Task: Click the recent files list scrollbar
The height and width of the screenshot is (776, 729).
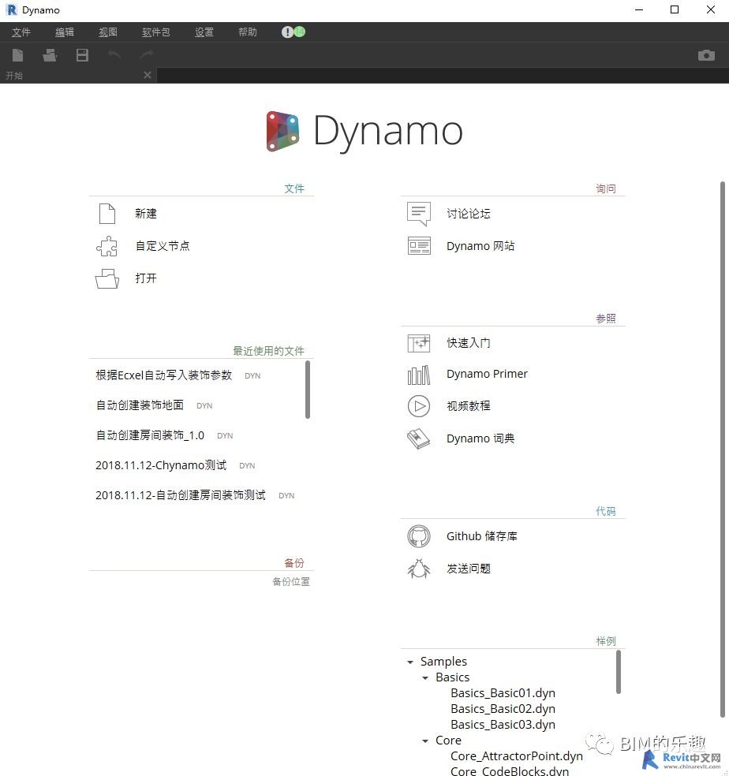Action: pos(308,390)
